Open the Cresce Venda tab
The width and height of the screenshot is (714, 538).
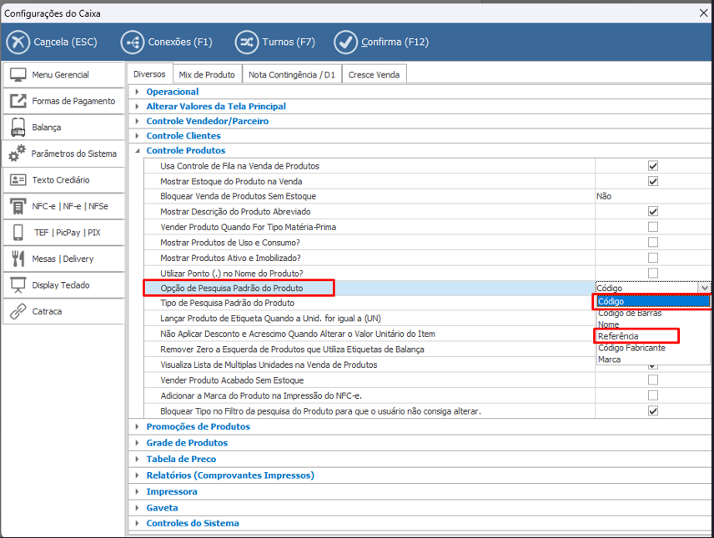pos(374,74)
